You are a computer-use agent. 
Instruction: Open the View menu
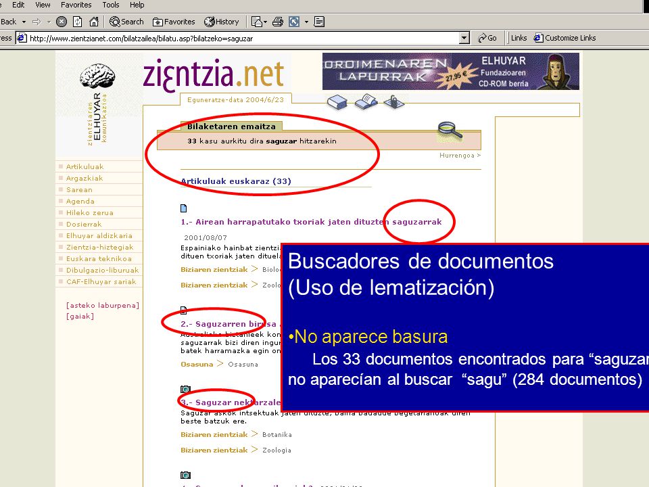pyautogui.click(x=43, y=5)
